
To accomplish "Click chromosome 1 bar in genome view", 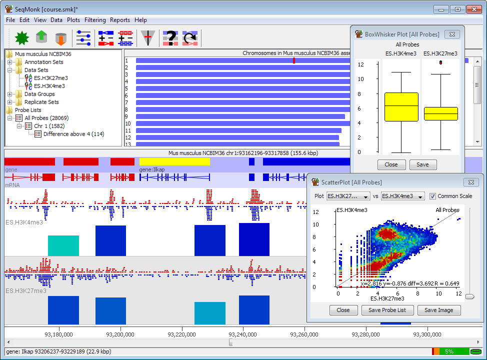I will 243,60.
